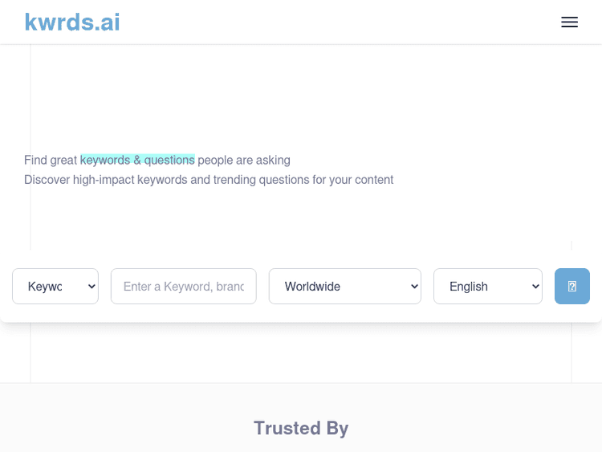Click "trending questions for your content" text
The width and height of the screenshot is (602, 452).
[x=303, y=180]
